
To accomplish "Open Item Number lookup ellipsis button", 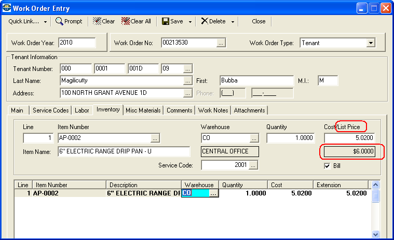I will pos(155,138).
